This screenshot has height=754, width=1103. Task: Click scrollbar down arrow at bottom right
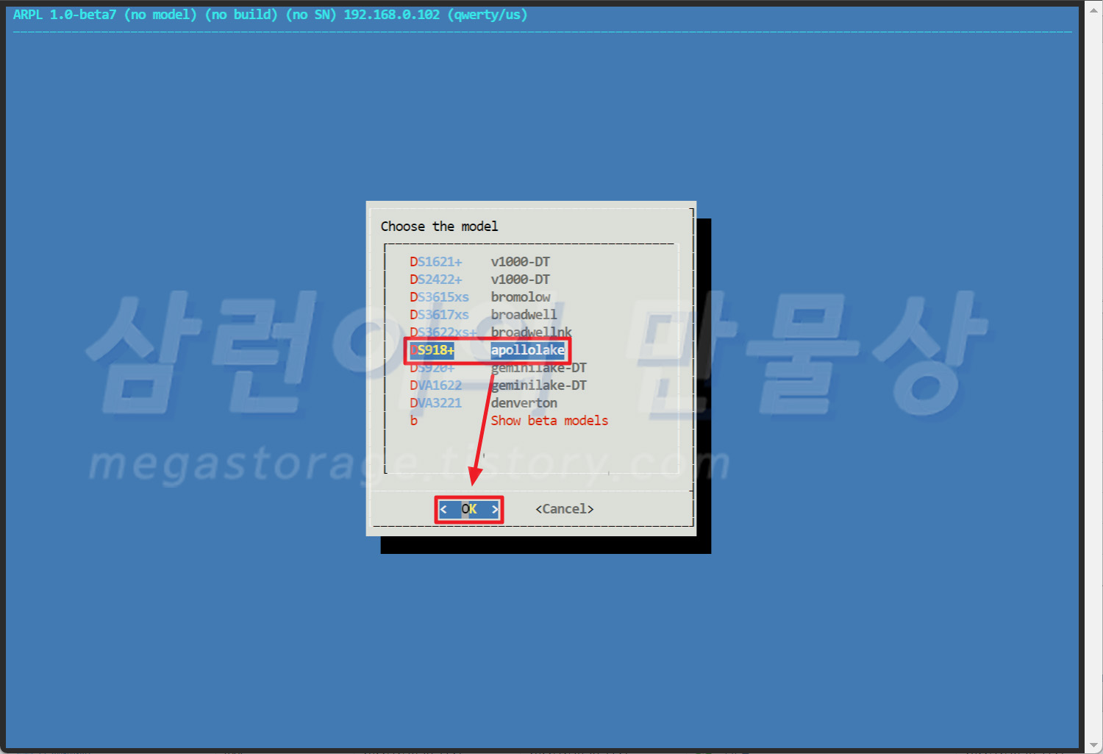1093,747
